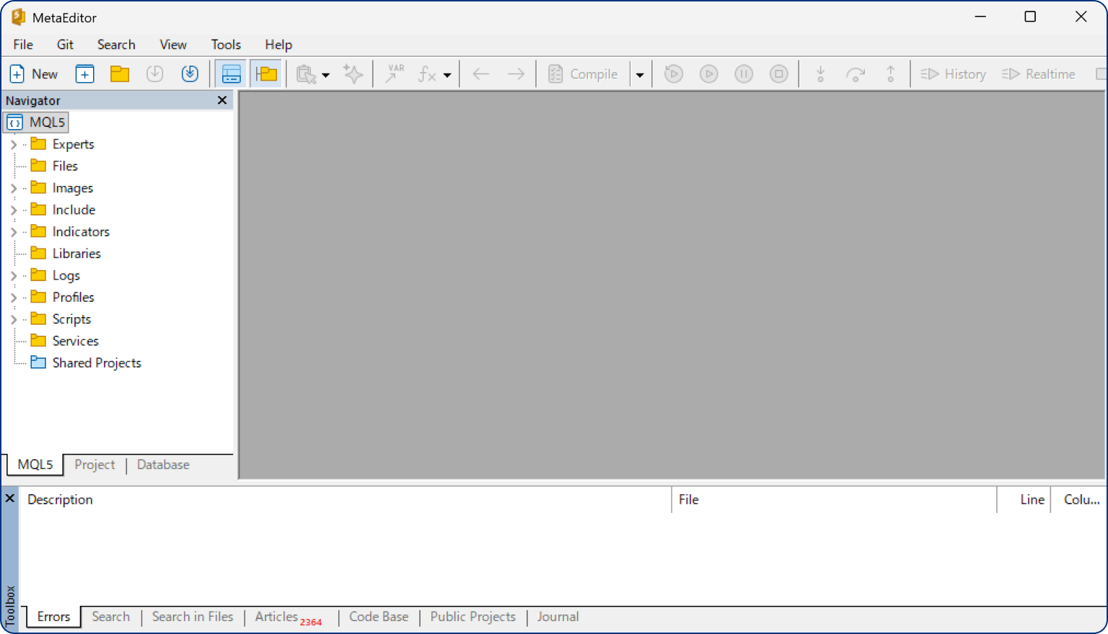The width and height of the screenshot is (1108, 634).
Task: Open the Tools menu
Action: tap(226, 45)
